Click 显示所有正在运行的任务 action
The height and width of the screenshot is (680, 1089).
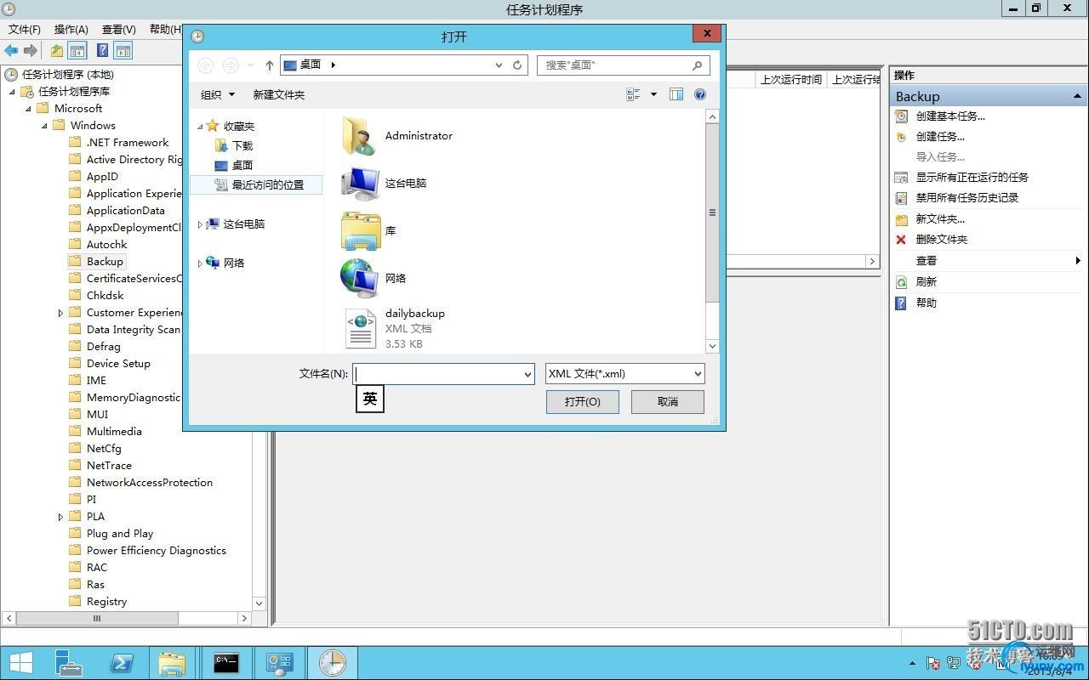click(x=972, y=178)
